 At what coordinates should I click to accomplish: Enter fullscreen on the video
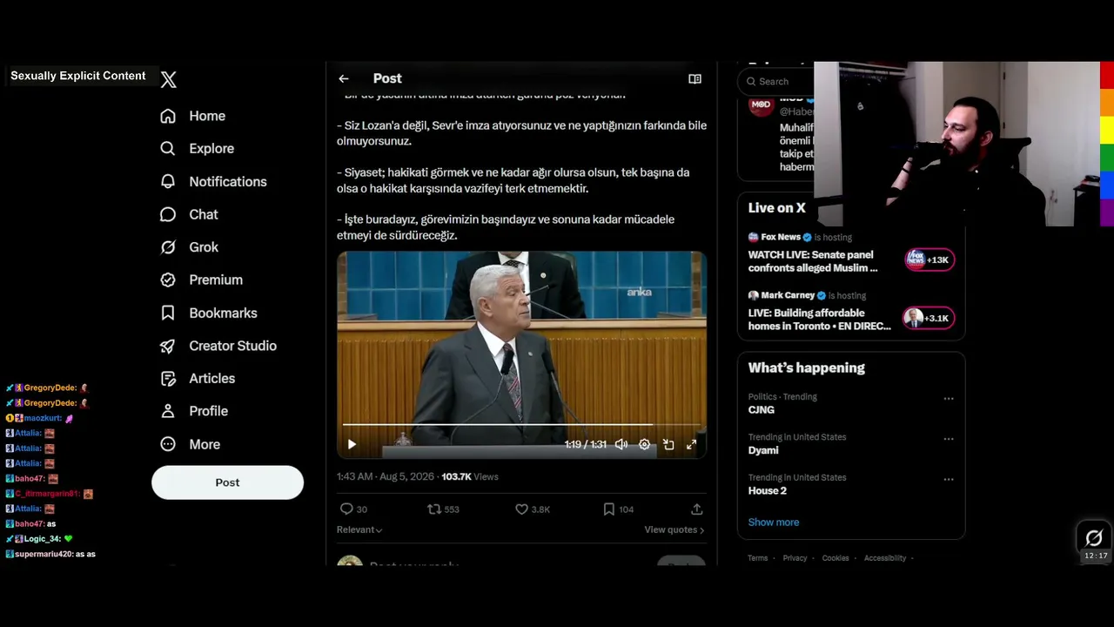click(691, 444)
